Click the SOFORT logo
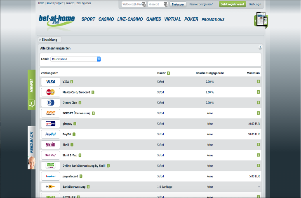This screenshot has height=198, width=301. tap(50, 113)
